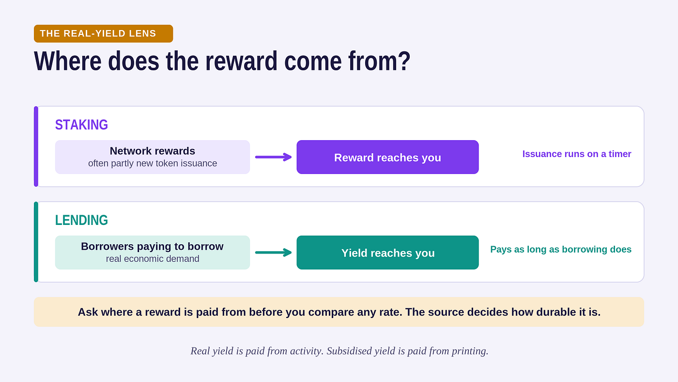This screenshot has height=382, width=678.
Task: Click Pays as long as borrowing does note
Action: pos(561,250)
